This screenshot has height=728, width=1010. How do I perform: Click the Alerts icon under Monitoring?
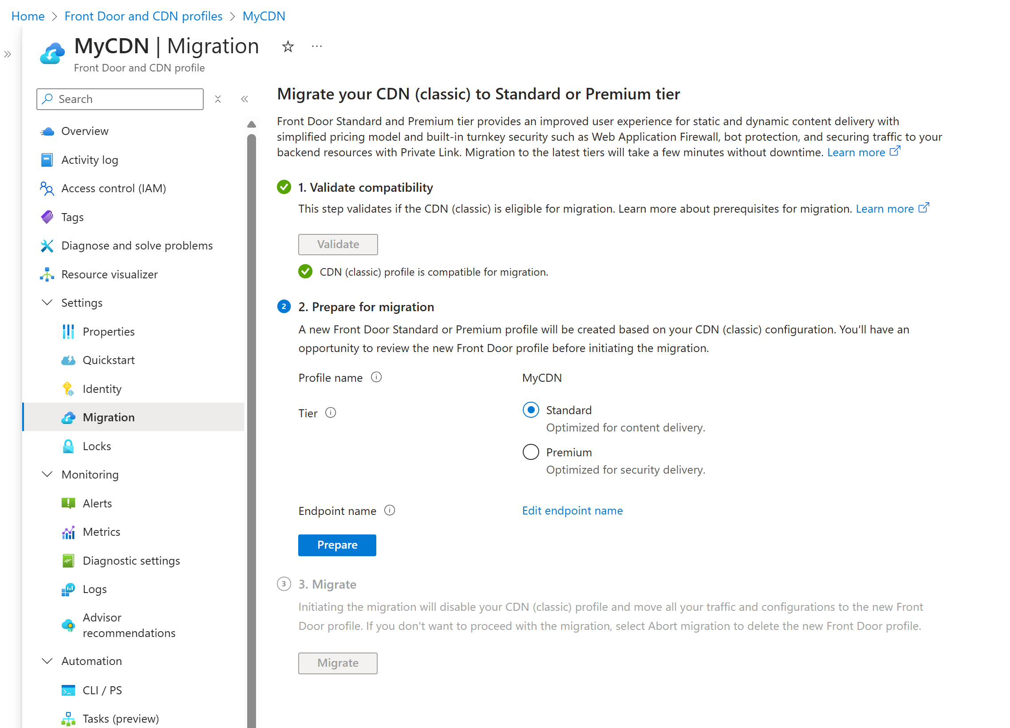pos(70,503)
